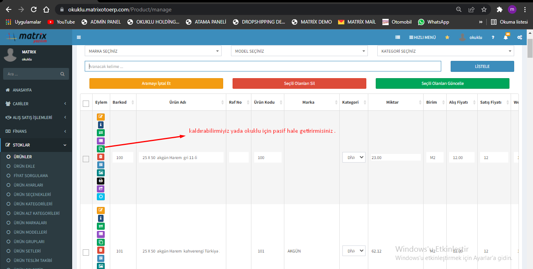Click the Aranacak kelime search field

tap(263, 66)
